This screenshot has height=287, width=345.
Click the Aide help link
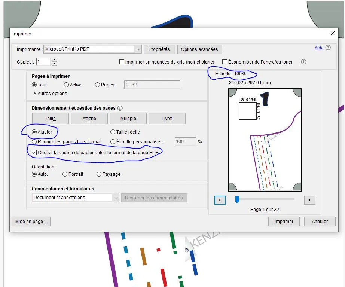pyautogui.click(x=319, y=48)
